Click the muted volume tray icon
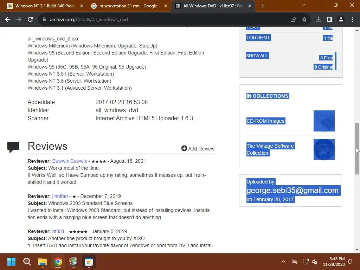Screen dimensions: 360x270 point(315,262)
